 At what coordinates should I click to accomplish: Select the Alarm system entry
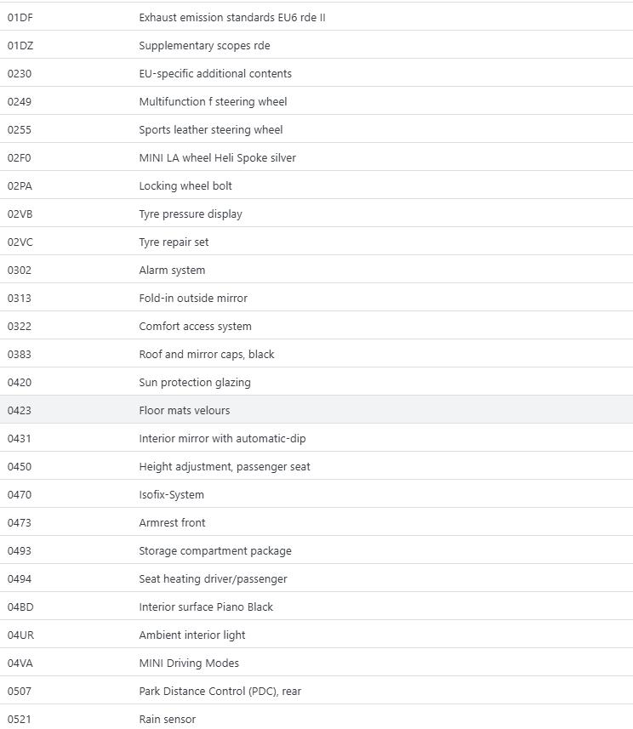(172, 270)
